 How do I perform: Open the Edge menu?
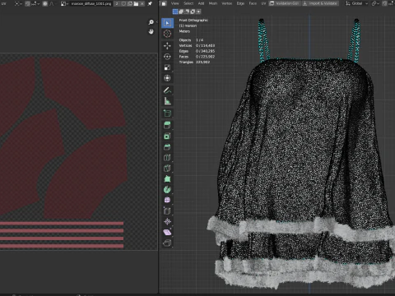(x=240, y=3)
